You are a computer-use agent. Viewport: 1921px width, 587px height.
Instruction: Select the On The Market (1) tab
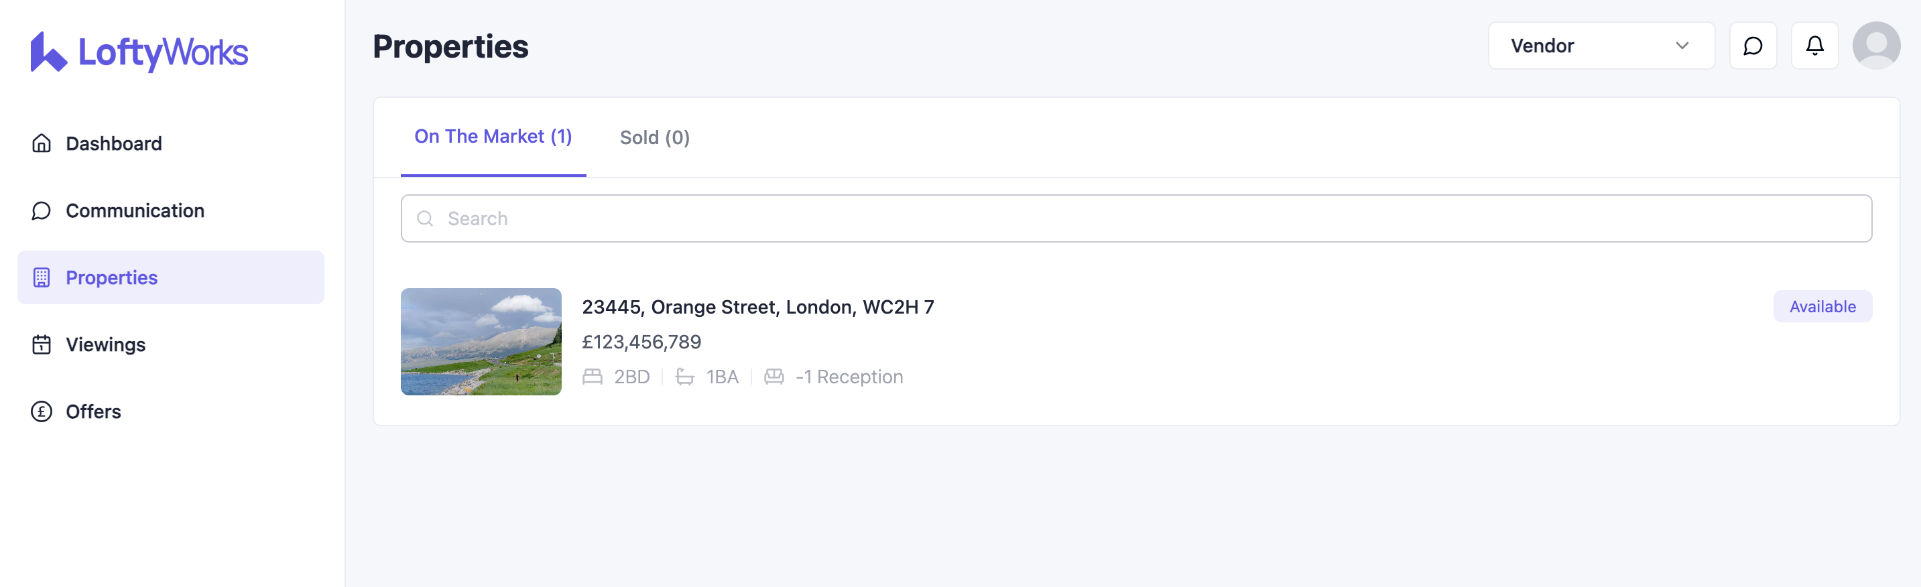click(x=493, y=137)
